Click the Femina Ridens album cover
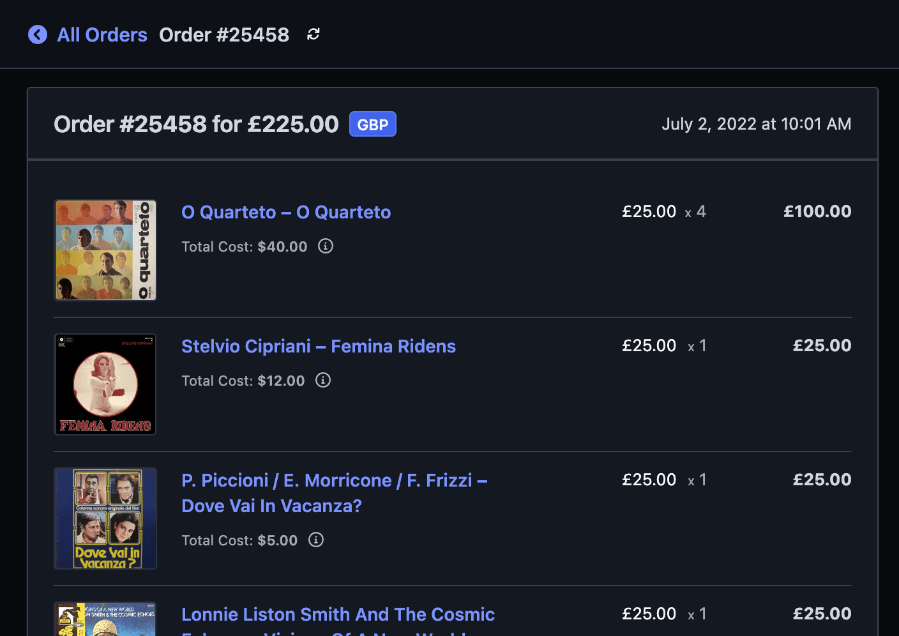Screen dimensions: 899x636 pyautogui.click(x=105, y=384)
